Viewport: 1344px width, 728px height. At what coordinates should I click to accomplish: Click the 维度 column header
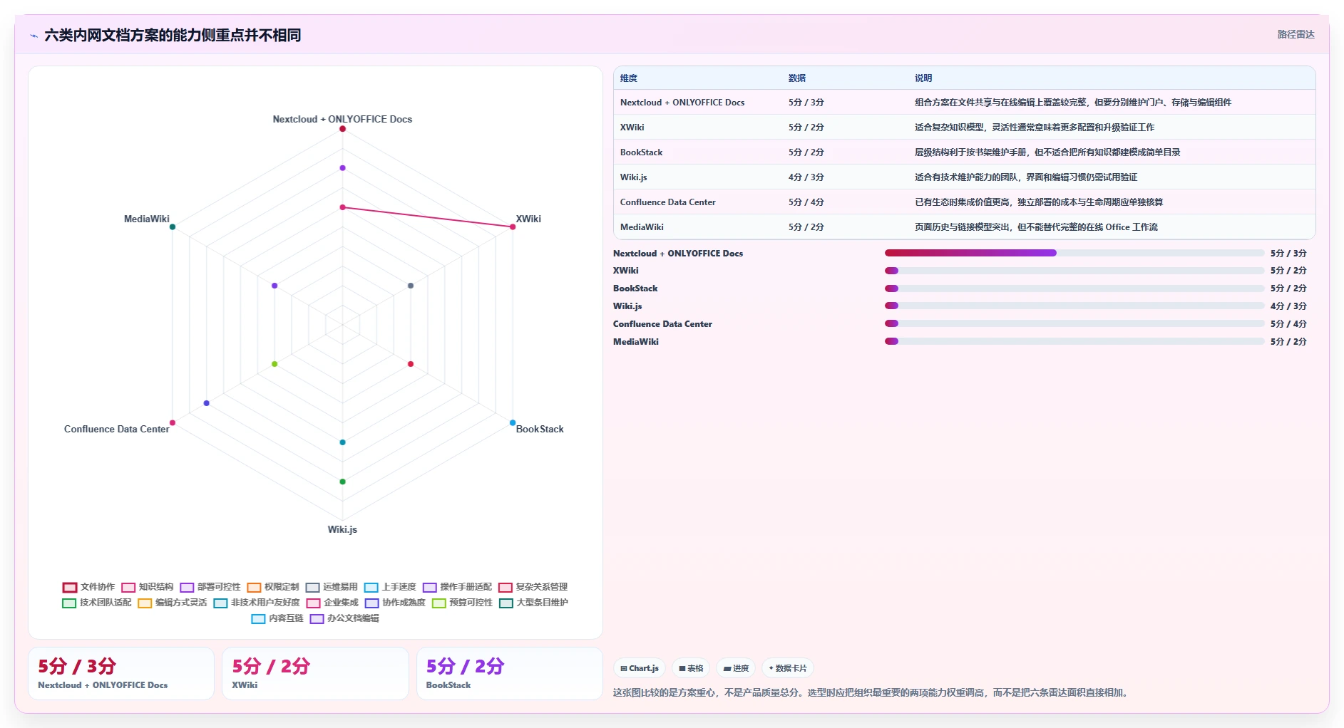coord(629,78)
